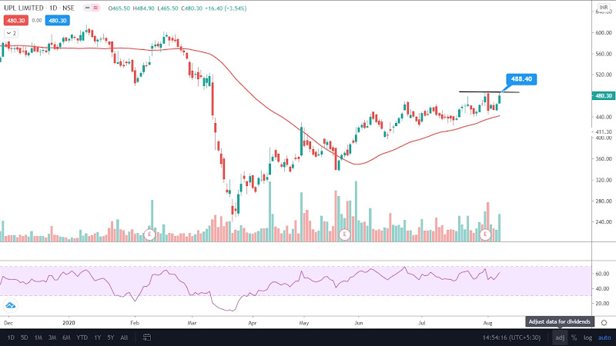
Task: Select the 1Y date range
Action: (x=98, y=338)
